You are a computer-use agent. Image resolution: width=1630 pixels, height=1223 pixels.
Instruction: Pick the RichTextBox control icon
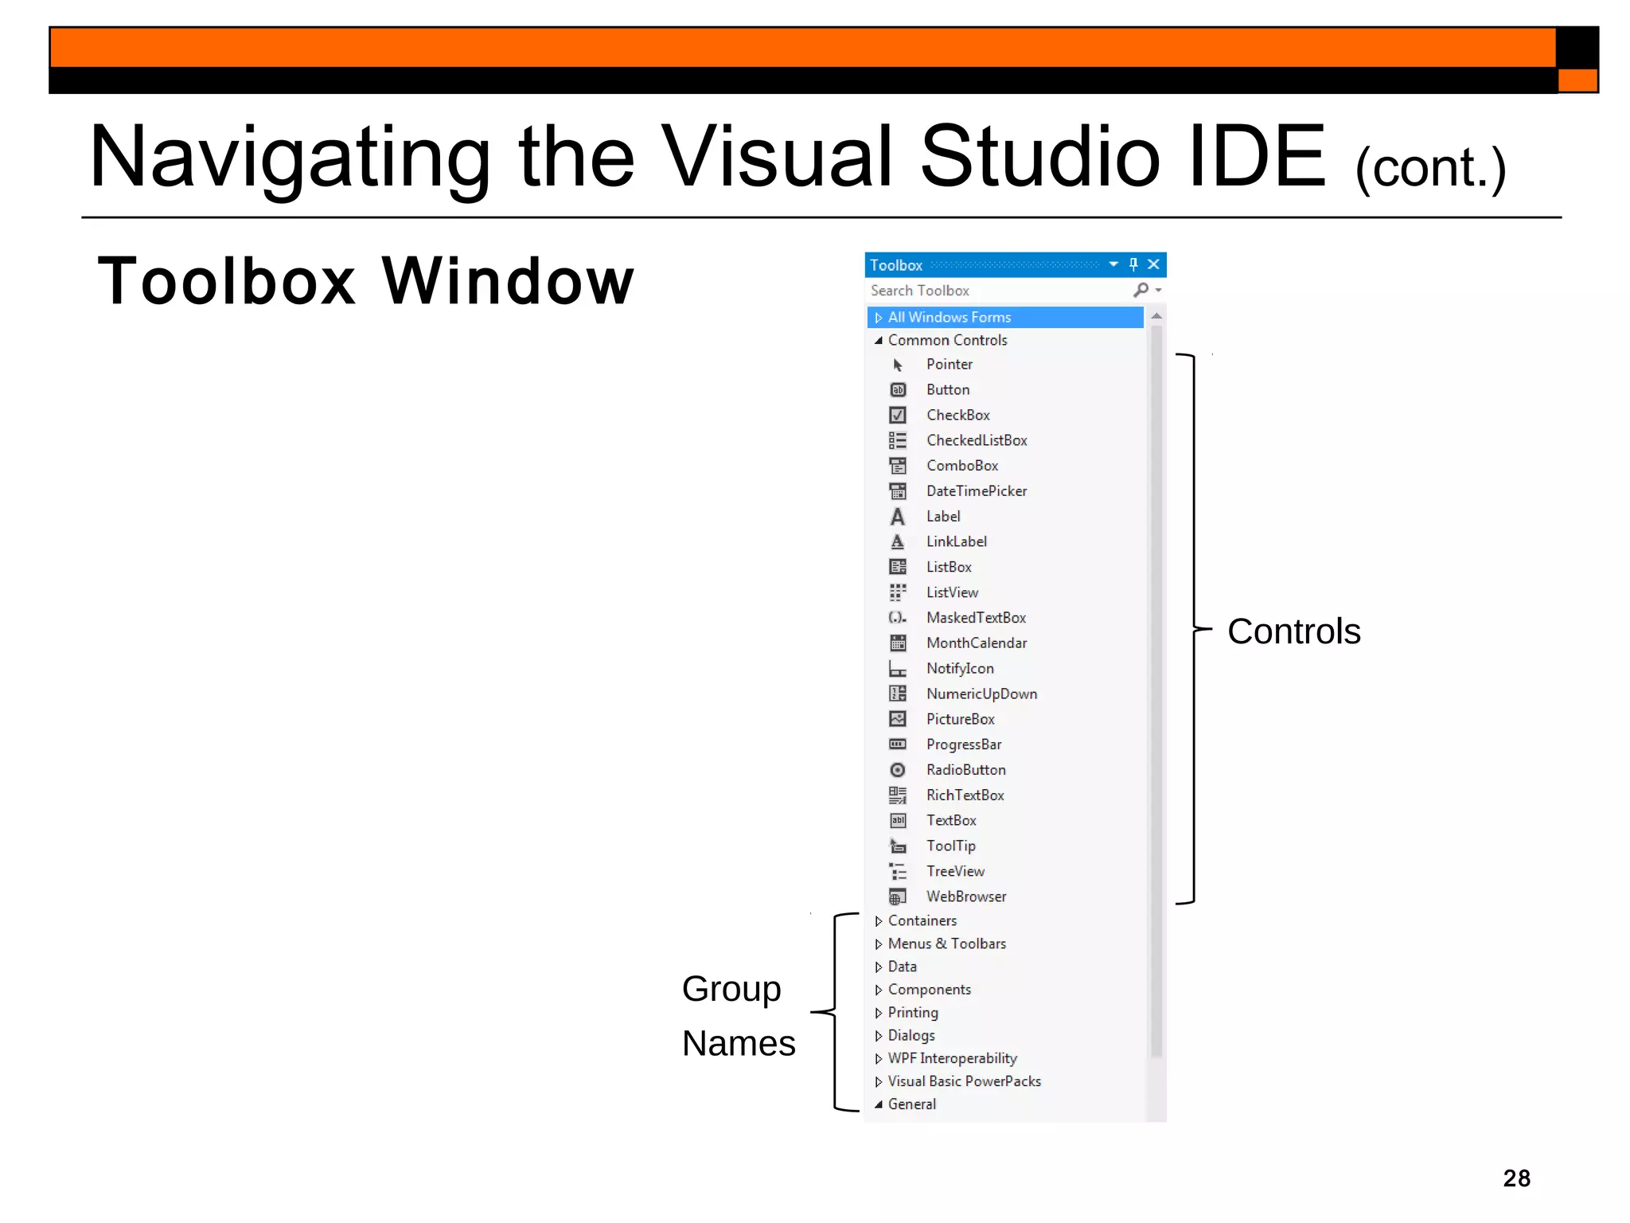(898, 795)
